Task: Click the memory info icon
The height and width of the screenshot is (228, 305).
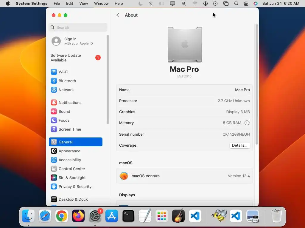Action: (x=247, y=123)
